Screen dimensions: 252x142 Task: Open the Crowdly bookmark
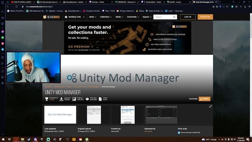click(x=92, y=11)
